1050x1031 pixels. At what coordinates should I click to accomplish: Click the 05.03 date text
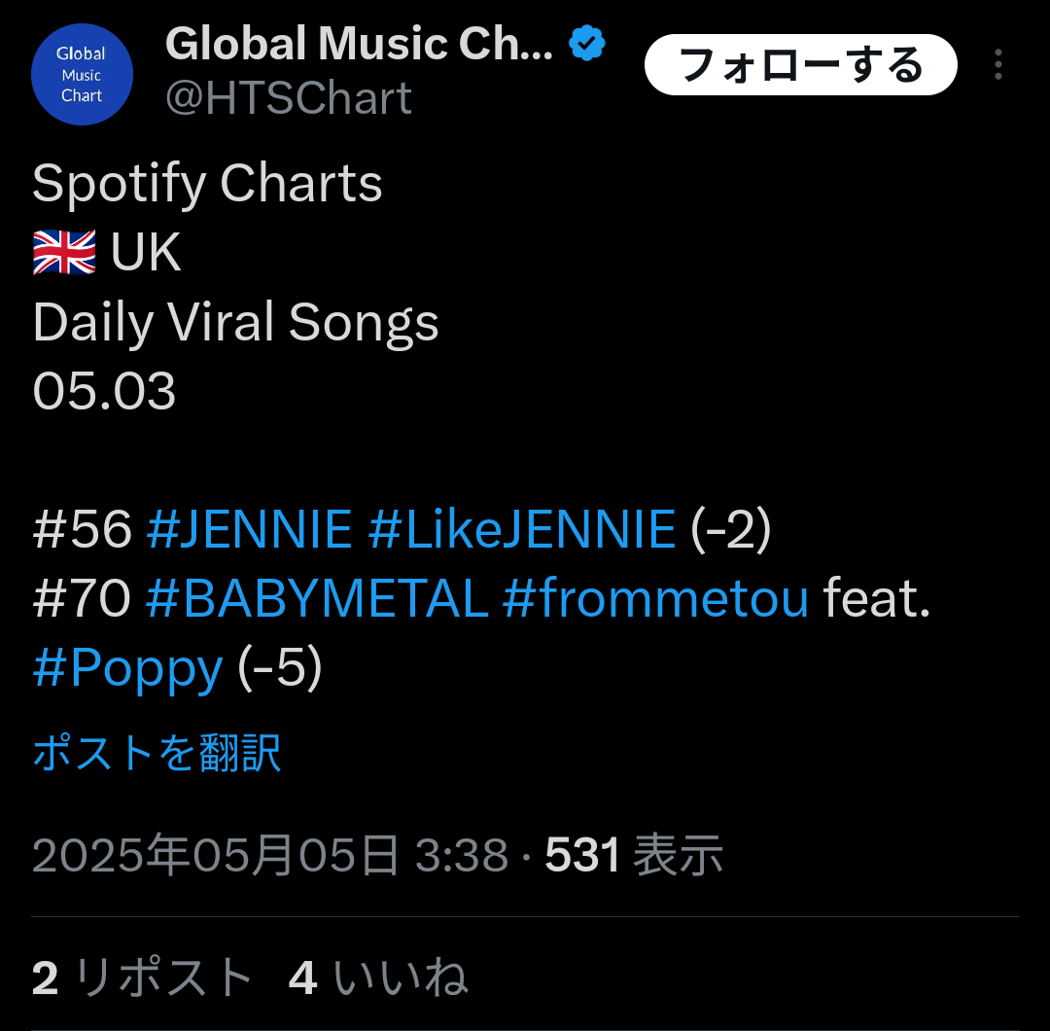coord(104,392)
